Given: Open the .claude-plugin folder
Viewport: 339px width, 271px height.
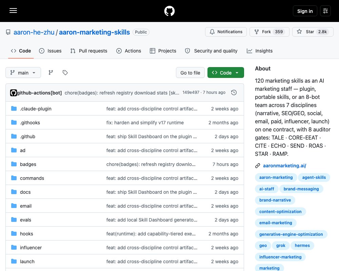Looking at the screenshot, I should click(x=36, y=109).
